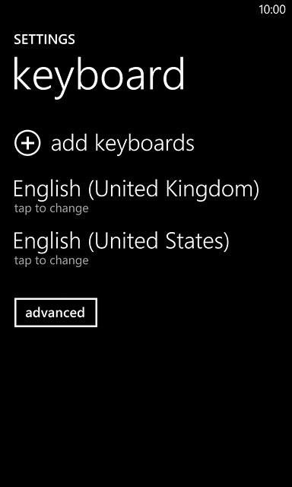Click the word 'advanced' inside the bordered box
Image resolution: width=292 pixels, height=487 pixels.
pos(56,313)
